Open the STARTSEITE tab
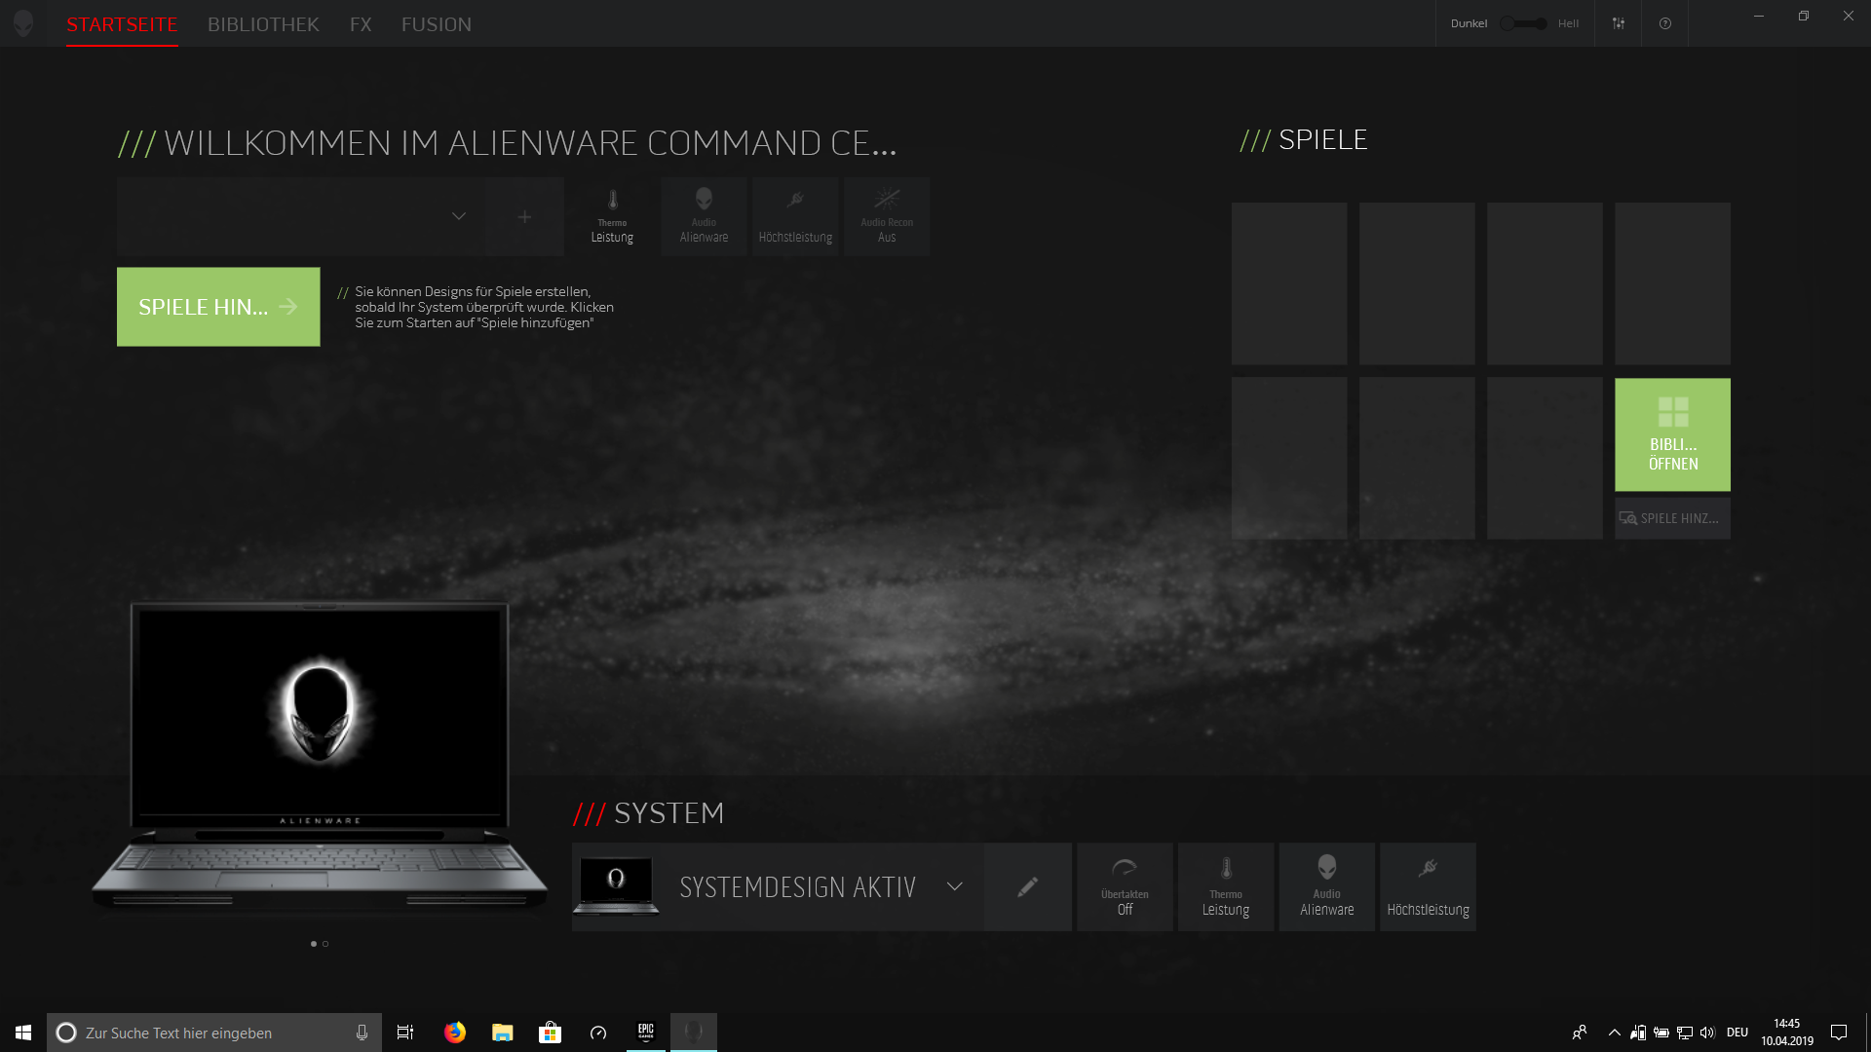This screenshot has width=1871, height=1052. [122, 24]
